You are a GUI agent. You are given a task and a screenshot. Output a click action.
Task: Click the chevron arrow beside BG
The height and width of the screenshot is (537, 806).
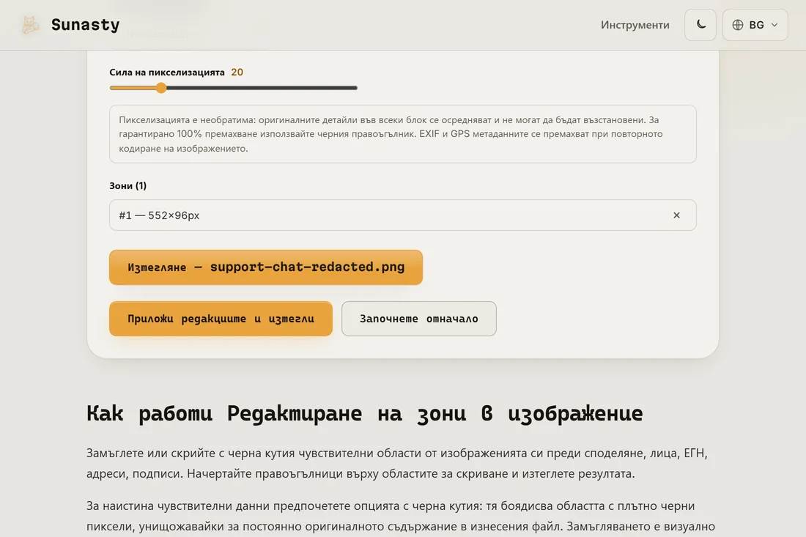[774, 25]
